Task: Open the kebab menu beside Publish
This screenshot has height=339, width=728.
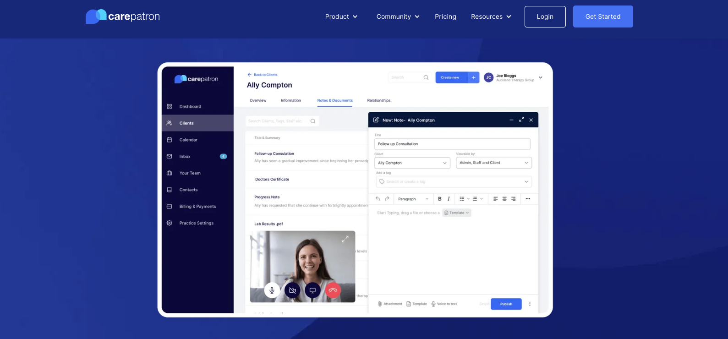Action: point(530,304)
